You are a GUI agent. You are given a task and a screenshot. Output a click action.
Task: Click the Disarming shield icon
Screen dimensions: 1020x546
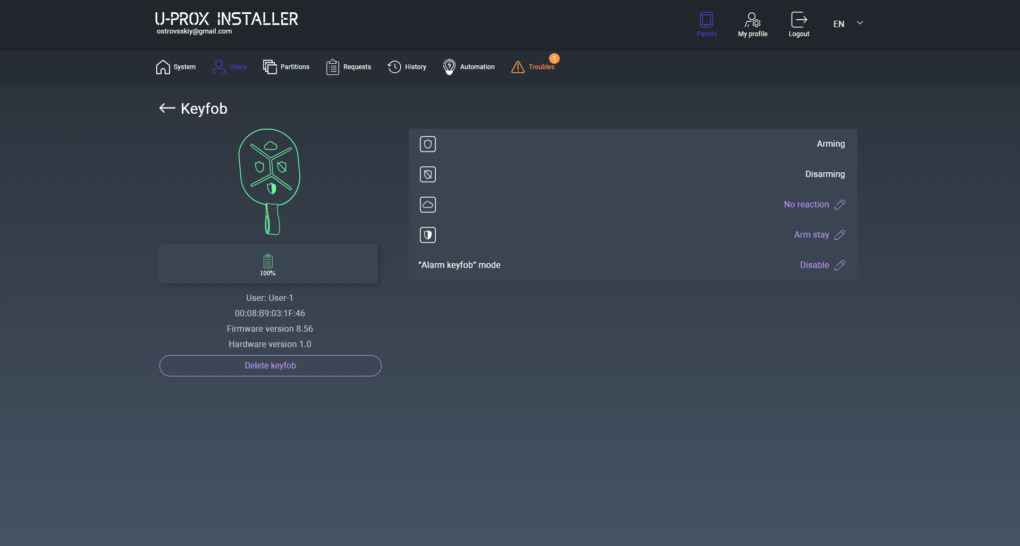click(428, 174)
